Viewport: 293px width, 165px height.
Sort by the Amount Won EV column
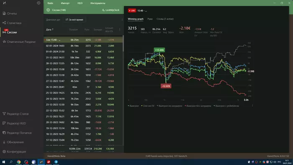109,30
